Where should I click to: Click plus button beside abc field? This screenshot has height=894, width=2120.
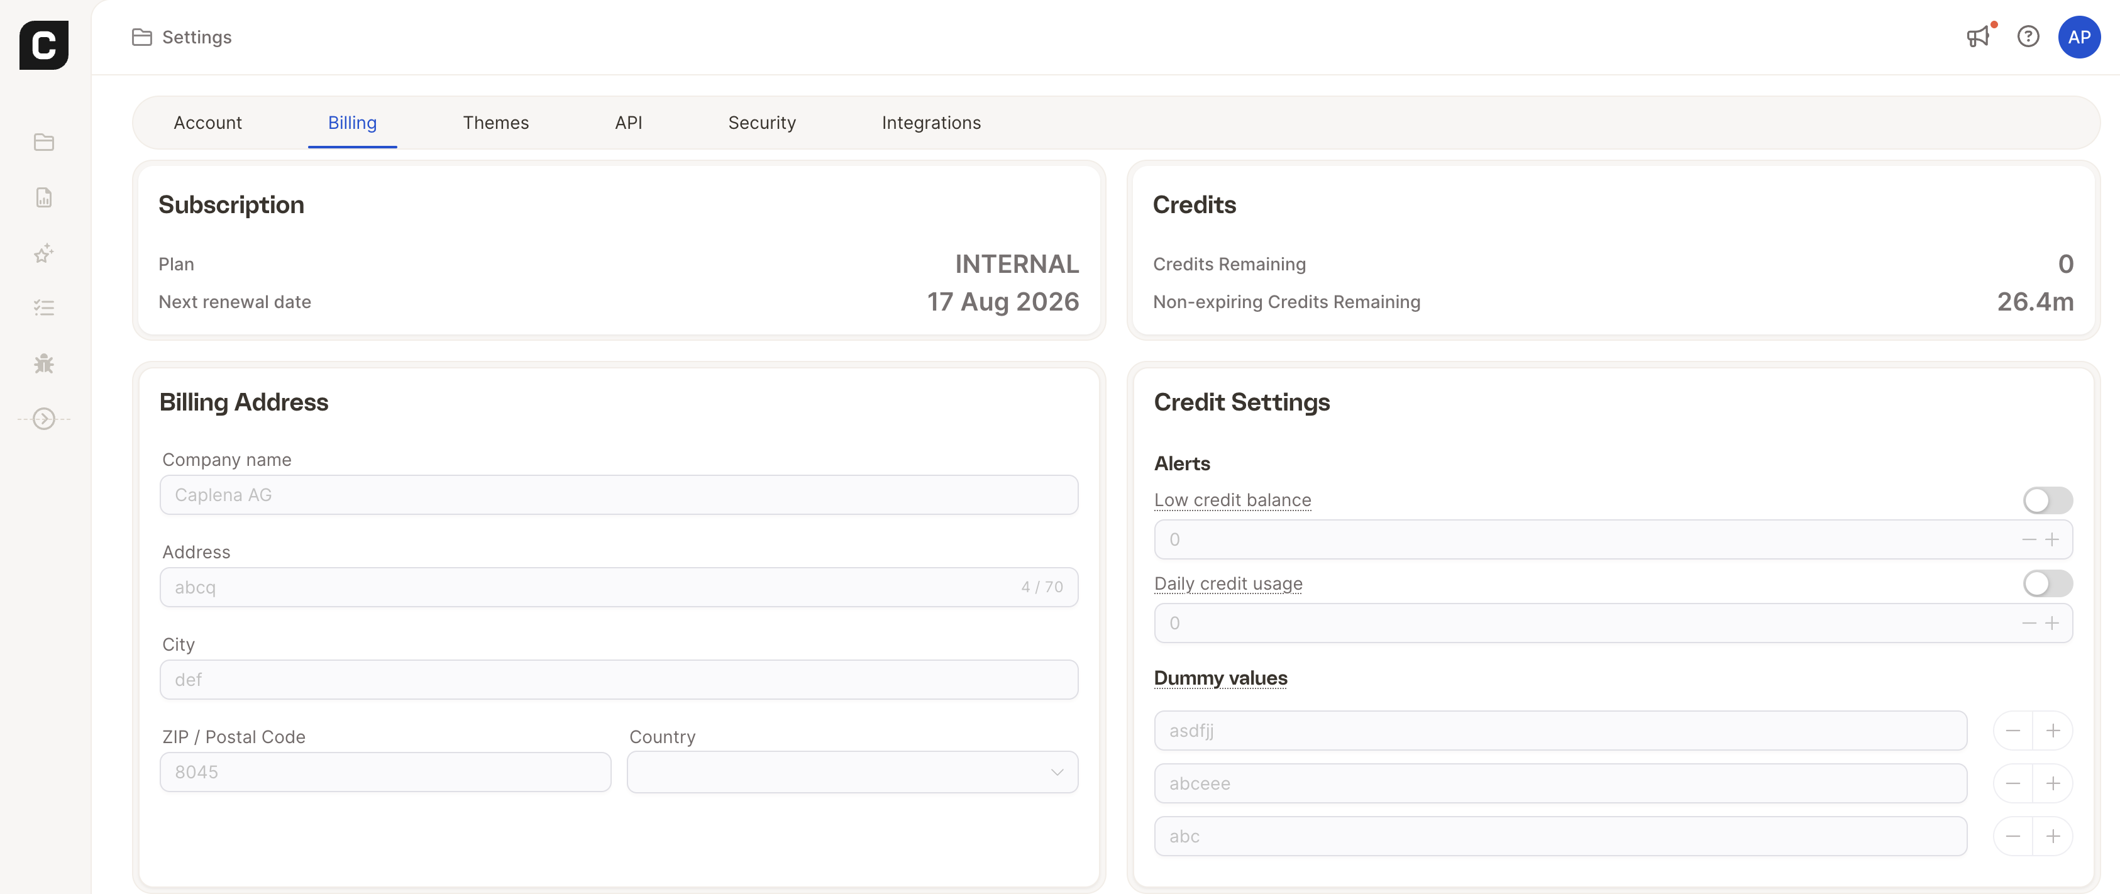[2053, 836]
